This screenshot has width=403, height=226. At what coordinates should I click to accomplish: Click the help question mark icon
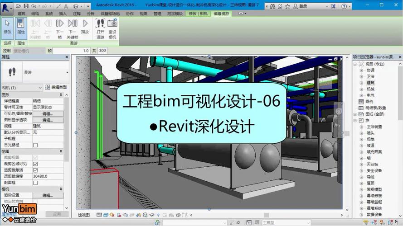pos(344,6)
